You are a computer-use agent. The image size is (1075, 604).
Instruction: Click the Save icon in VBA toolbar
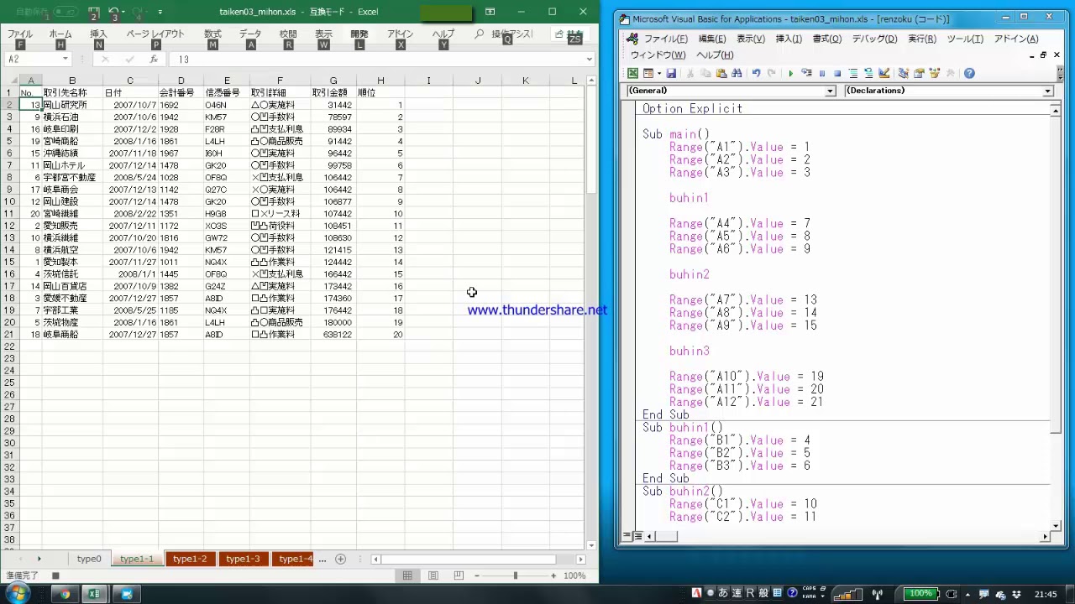(x=671, y=74)
